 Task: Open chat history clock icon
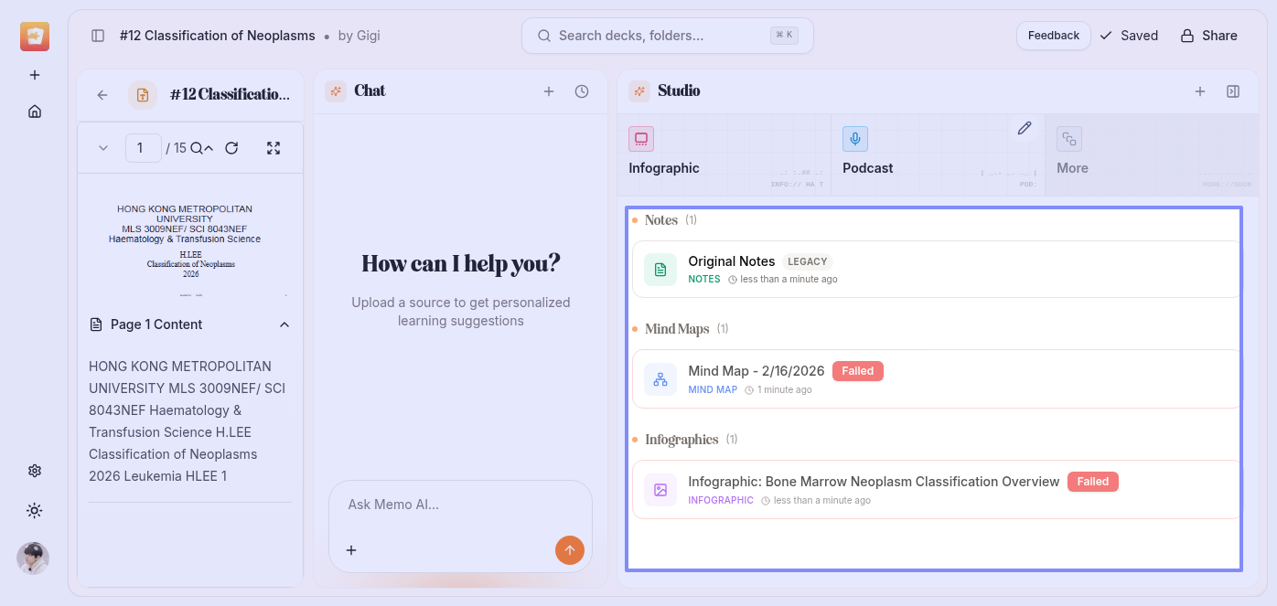click(x=582, y=91)
